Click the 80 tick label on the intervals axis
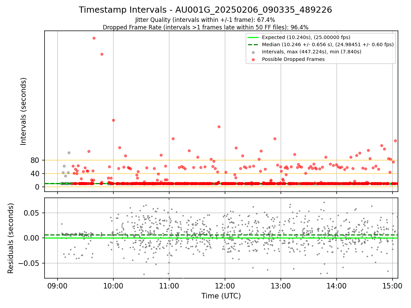 tap(35, 160)
